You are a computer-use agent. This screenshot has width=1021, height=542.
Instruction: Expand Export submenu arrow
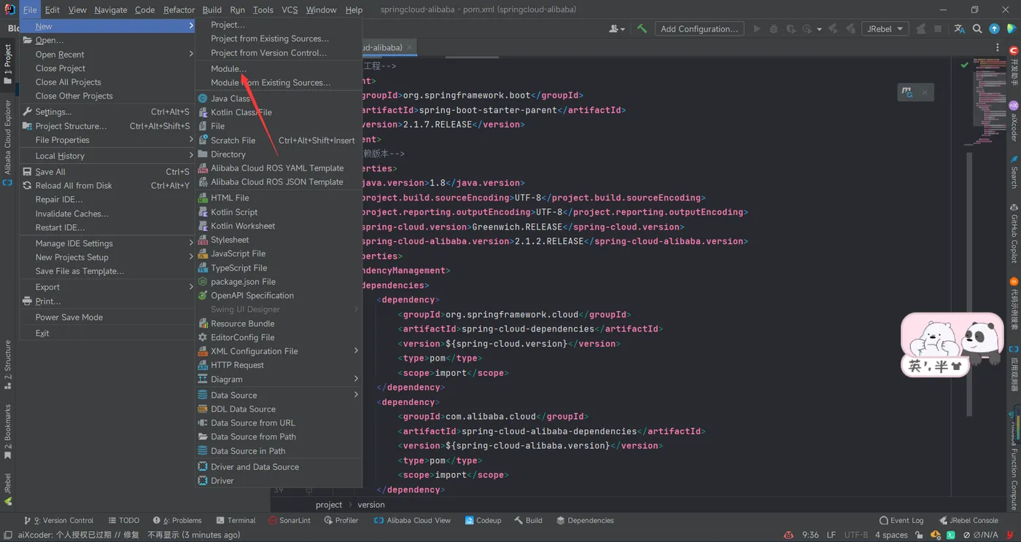tap(191, 286)
